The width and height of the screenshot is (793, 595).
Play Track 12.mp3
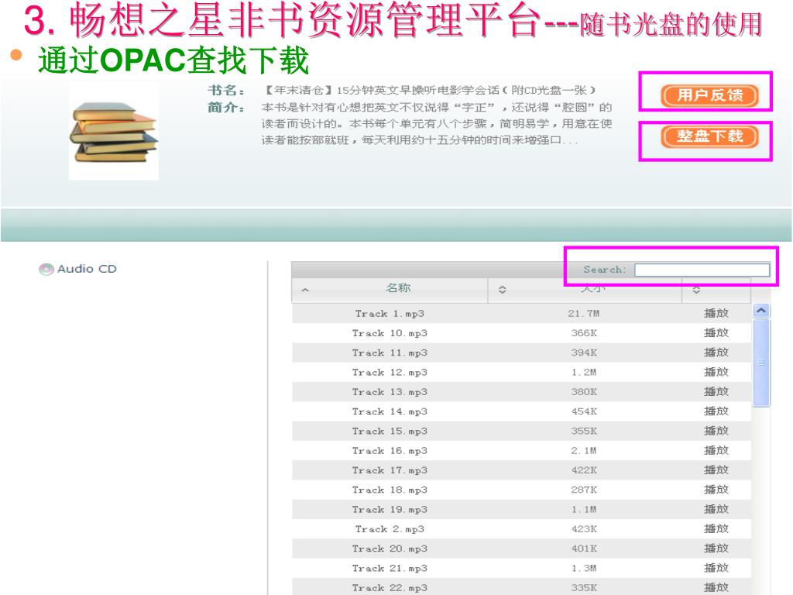pyautogui.click(x=716, y=373)
